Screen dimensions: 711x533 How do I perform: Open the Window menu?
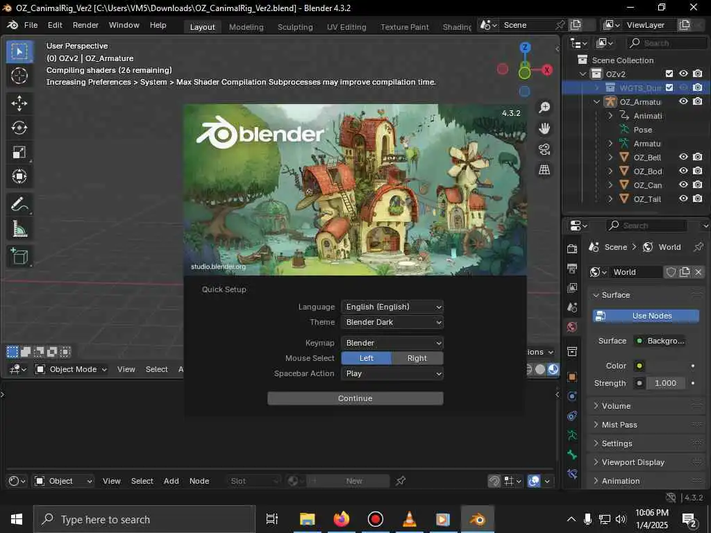click(124, 25)
